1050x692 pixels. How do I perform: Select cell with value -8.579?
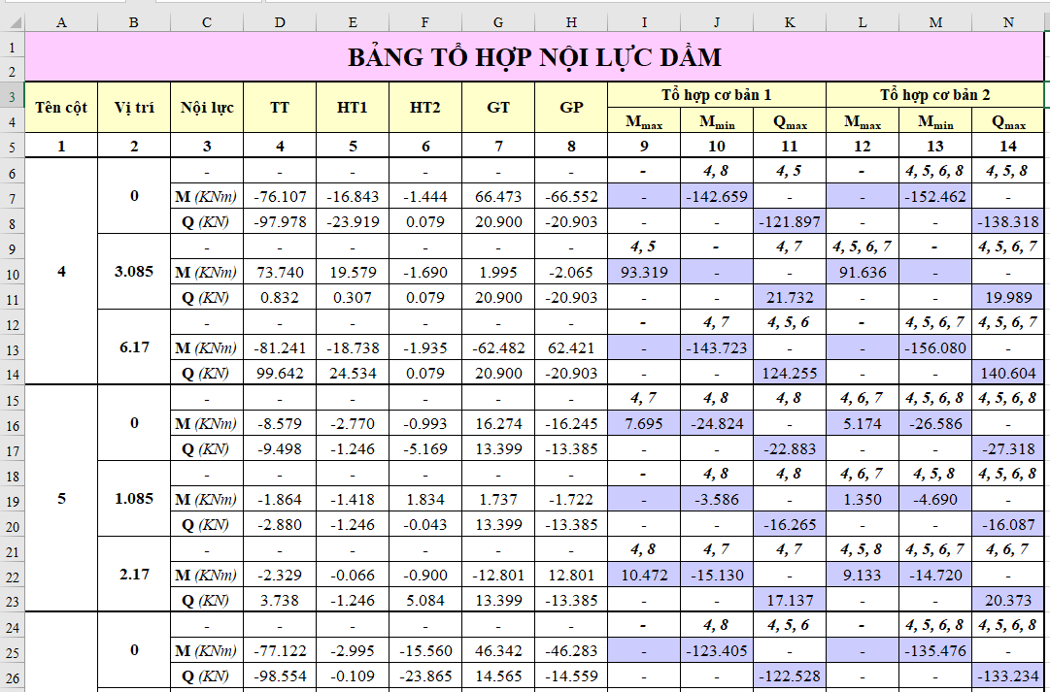click(280, 423)
